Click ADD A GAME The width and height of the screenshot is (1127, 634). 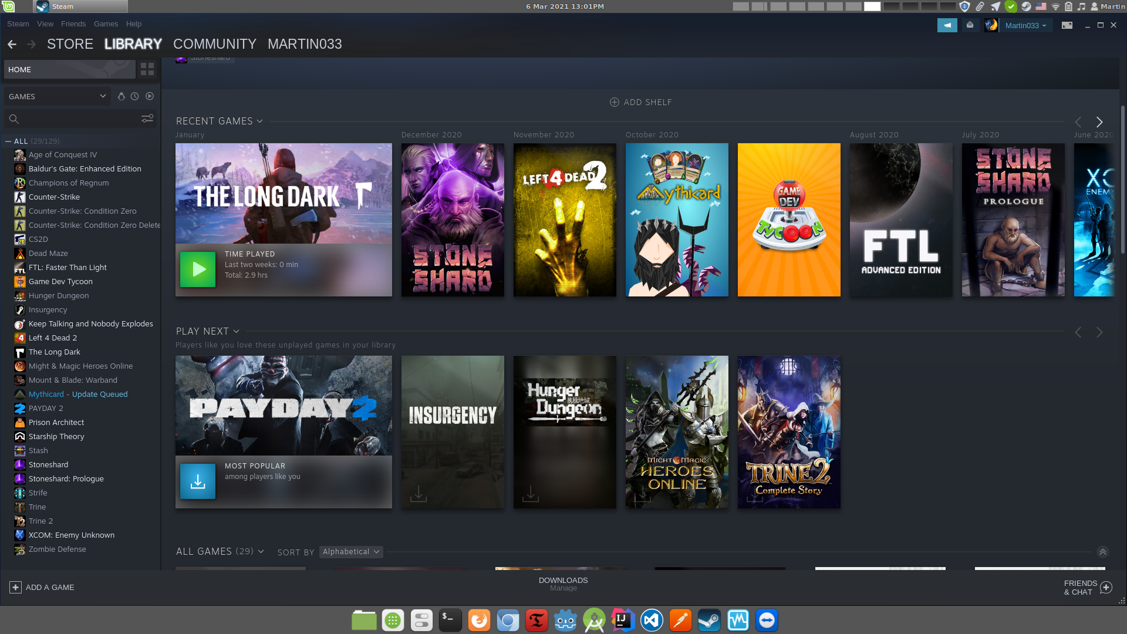(42, 588)
